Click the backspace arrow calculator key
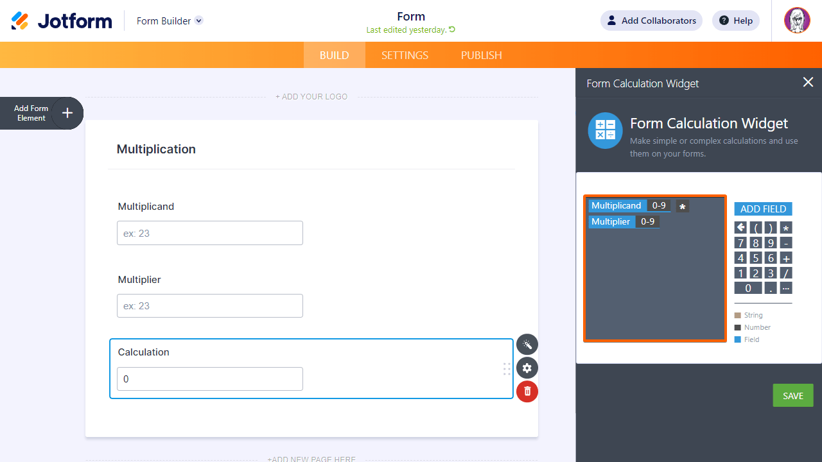822x462 pixels. 740,227
